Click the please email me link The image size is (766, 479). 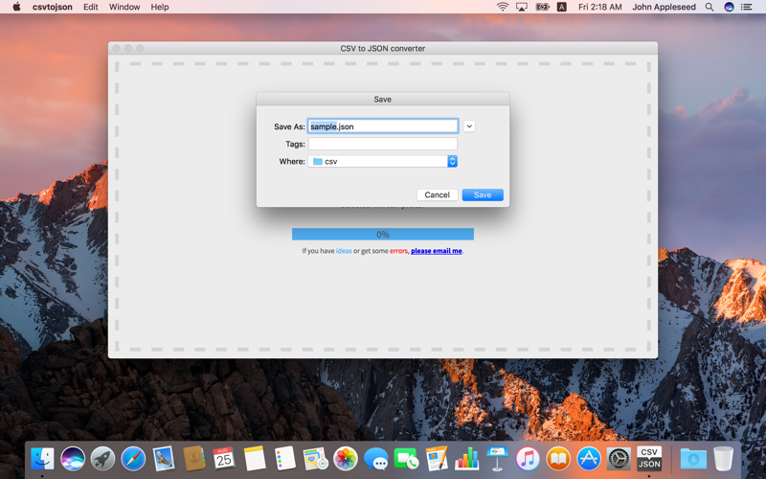[437, 251]
